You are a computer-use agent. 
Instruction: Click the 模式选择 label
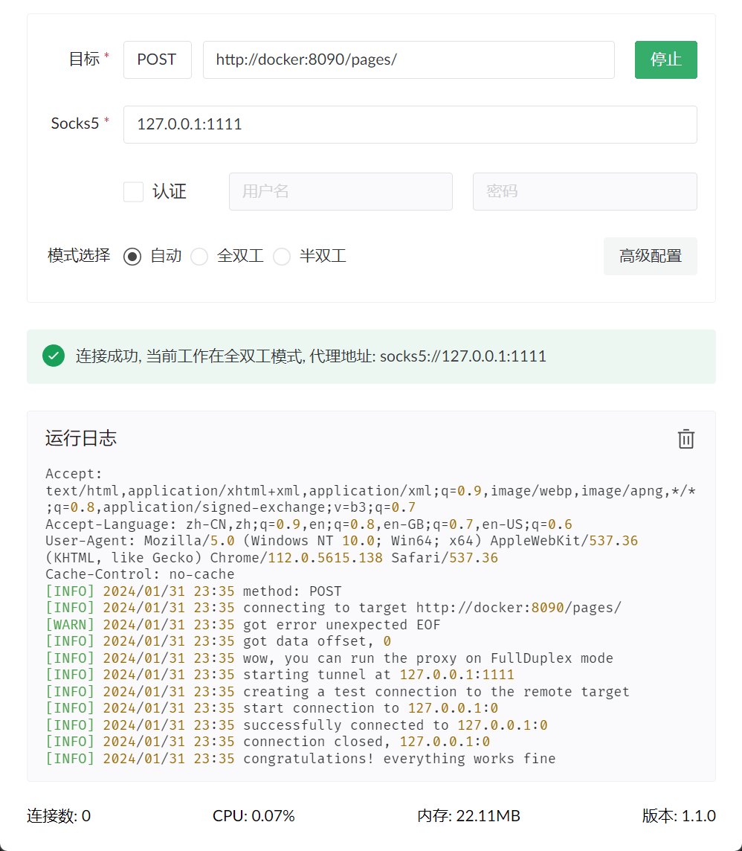(79, 256)
